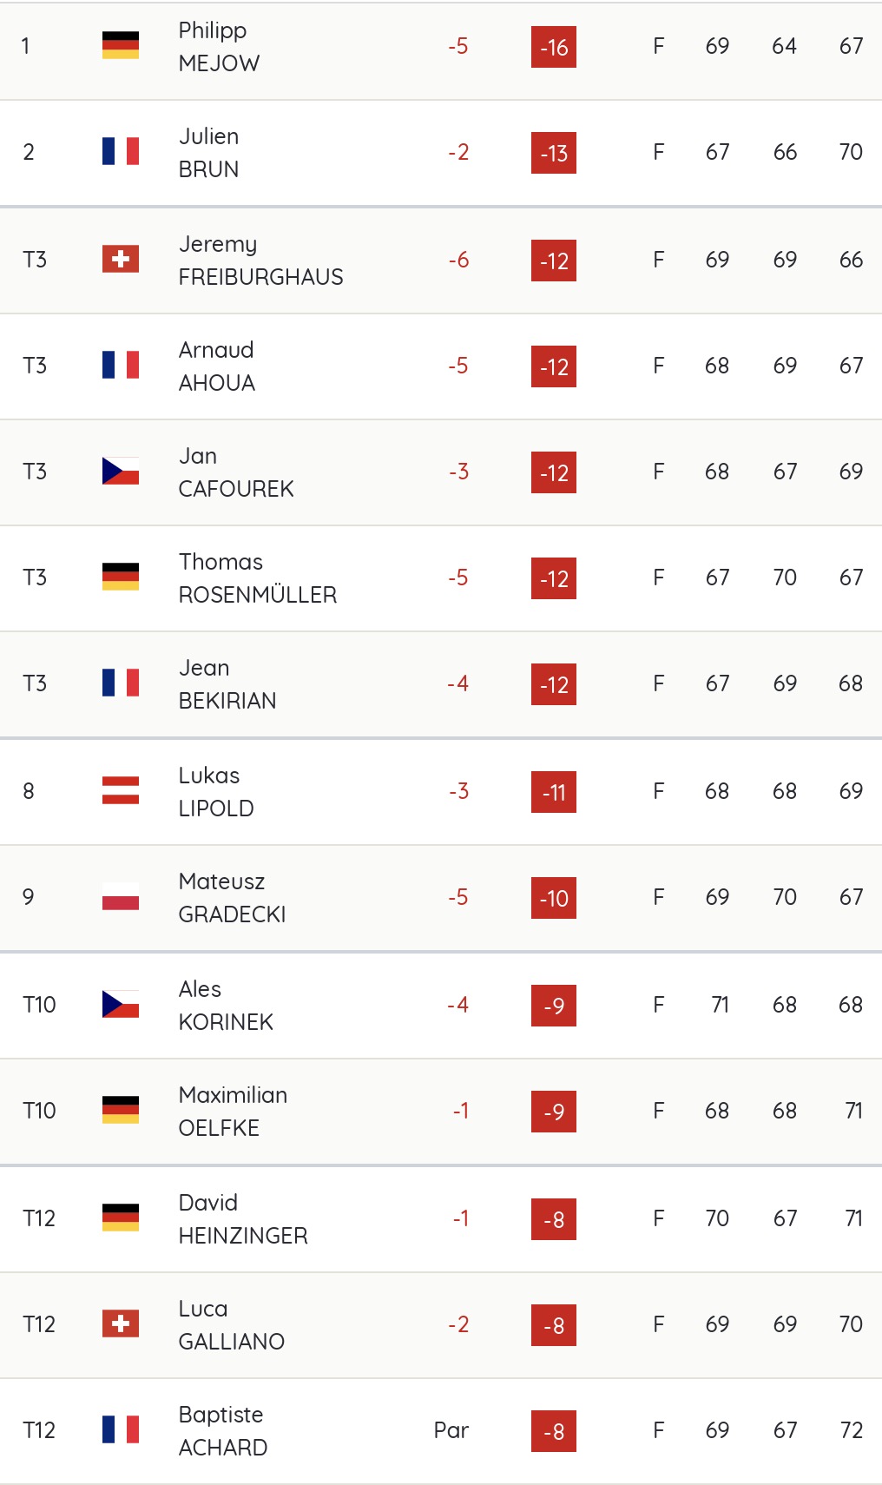Open Philipp Mejow's player profile
Image resolution: width=882 pixels, height=1485 pixels.
click(x=219, y=47)
